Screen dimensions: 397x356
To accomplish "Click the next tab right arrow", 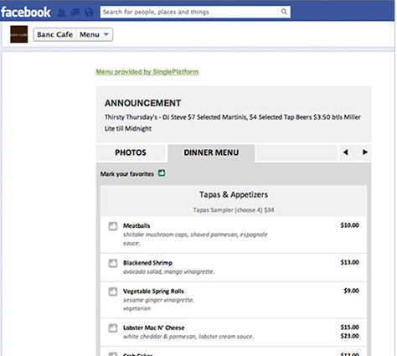I will [x=365, y=152].
